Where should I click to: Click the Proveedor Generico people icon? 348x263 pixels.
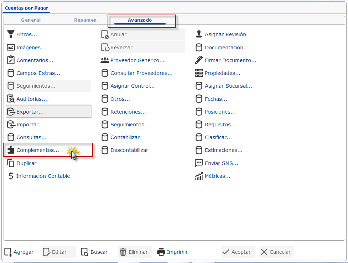(105, 60)
